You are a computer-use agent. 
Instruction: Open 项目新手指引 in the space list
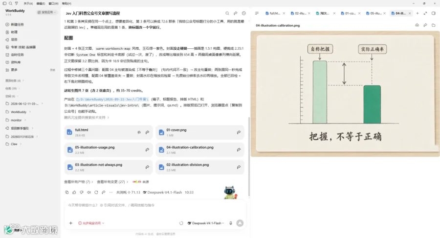click(20, 128)
